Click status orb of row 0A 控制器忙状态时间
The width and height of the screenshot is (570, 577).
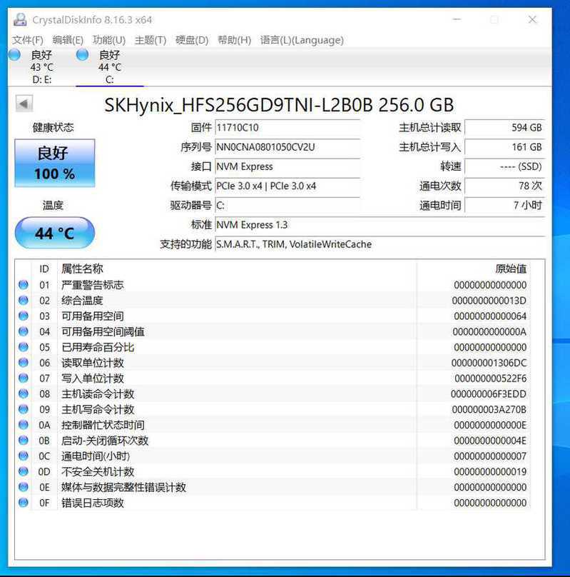tap(24, 425)
